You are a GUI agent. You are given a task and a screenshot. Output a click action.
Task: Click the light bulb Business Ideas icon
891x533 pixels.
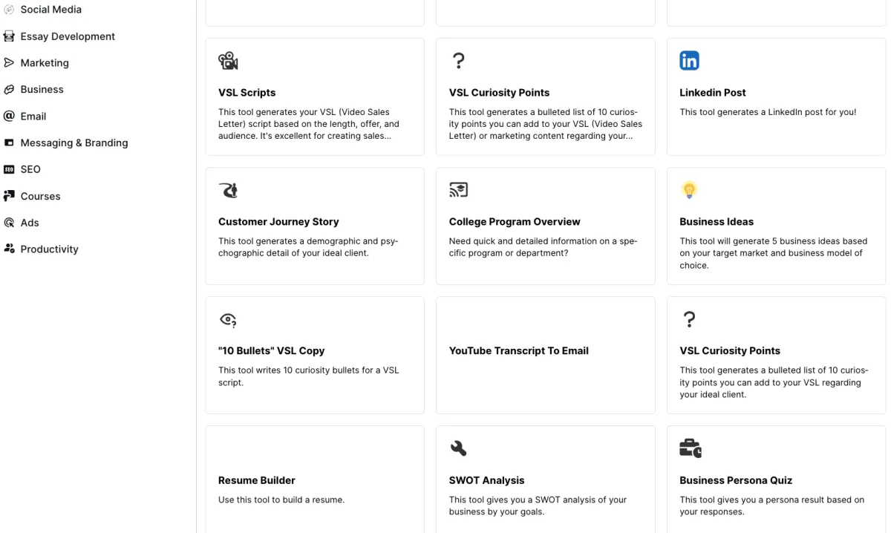coord(689,190)
